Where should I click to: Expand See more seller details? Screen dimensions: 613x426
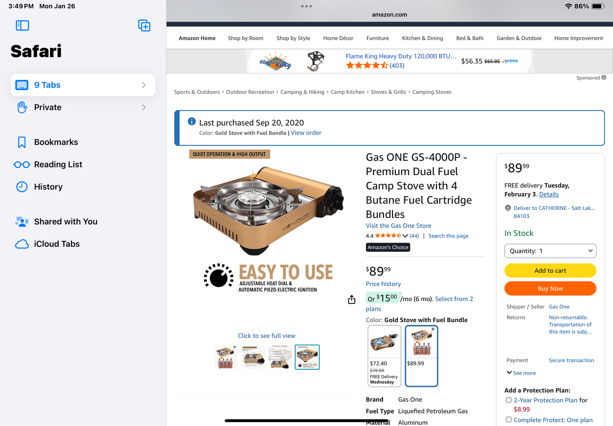click(x=521, y=373)
